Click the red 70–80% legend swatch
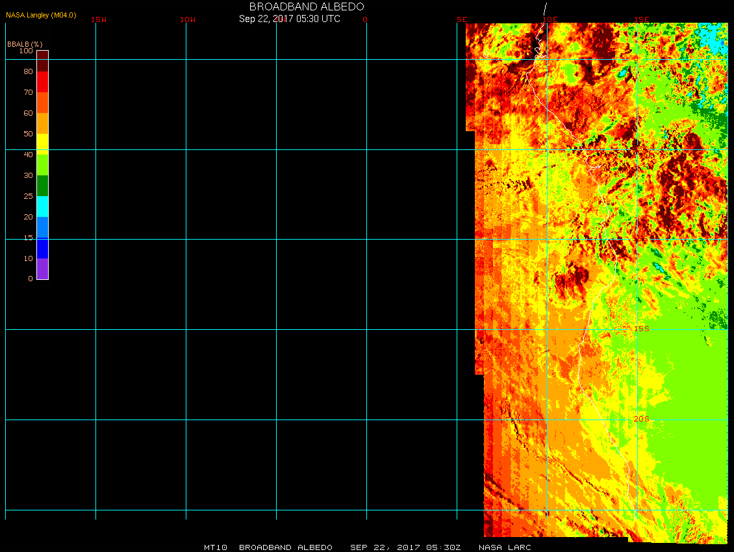The width and height of the screenshot is (734, 552). tap(42, 82)
